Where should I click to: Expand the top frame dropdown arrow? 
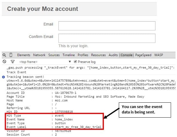pyautogui.click(x=70, y=61)
